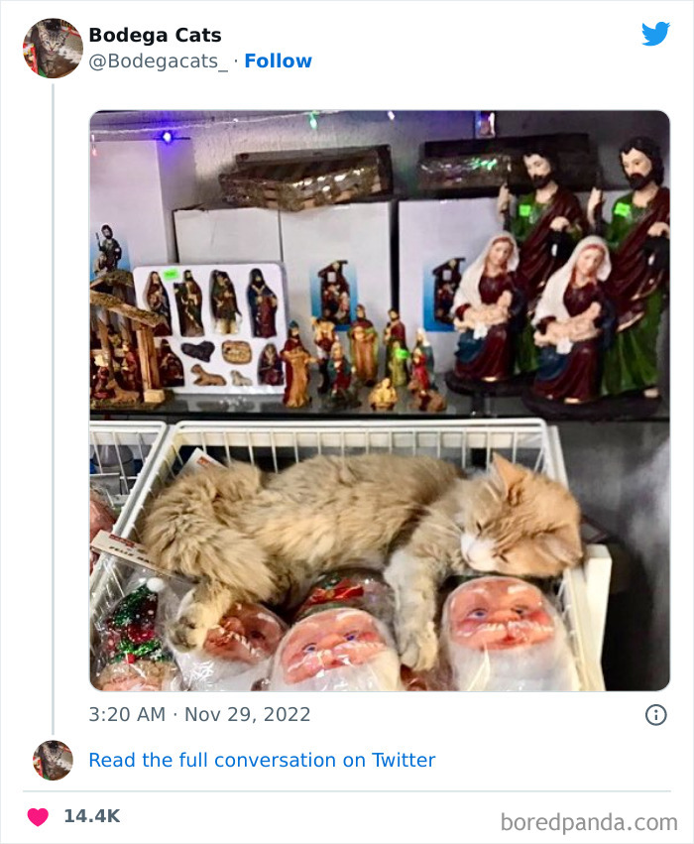Tap the Twitter bird to view on Twitter

(x=656, y=33)
